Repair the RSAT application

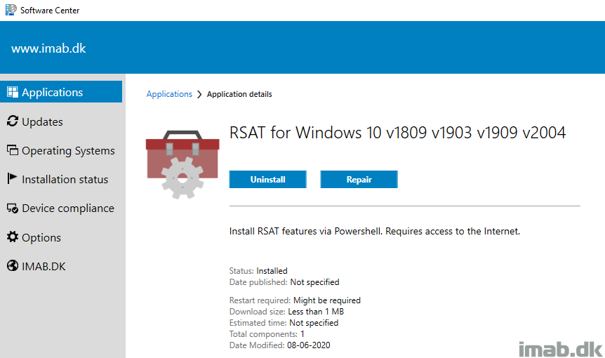coord(359,180)
